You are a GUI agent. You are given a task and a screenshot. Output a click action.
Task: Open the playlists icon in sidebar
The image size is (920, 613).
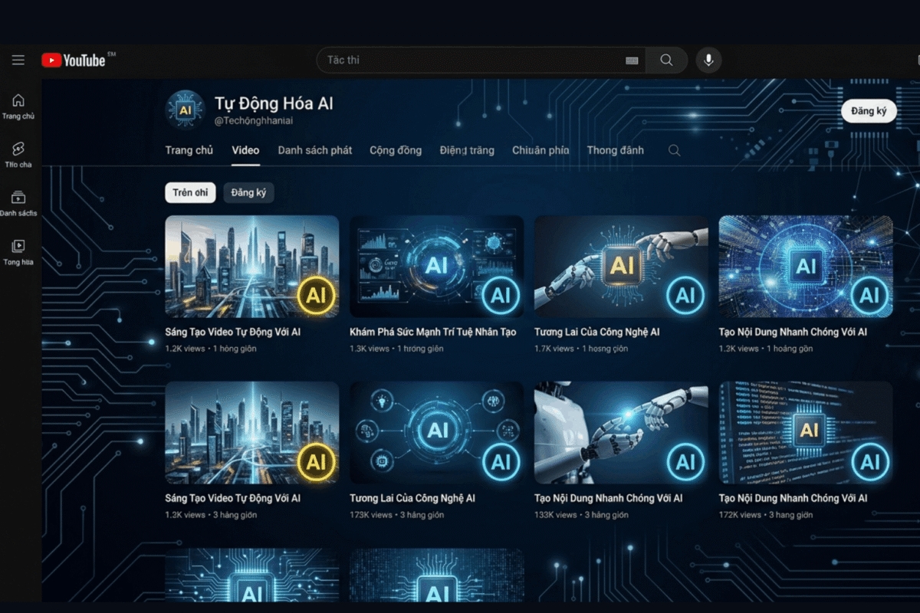coord(18,202)
